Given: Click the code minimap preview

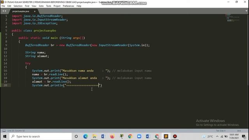Looking at the screenshot, I should [x=232, y=17].
